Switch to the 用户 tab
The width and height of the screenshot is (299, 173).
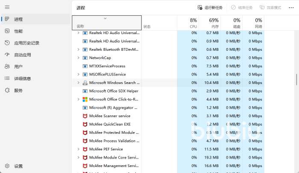pos(35,66)
